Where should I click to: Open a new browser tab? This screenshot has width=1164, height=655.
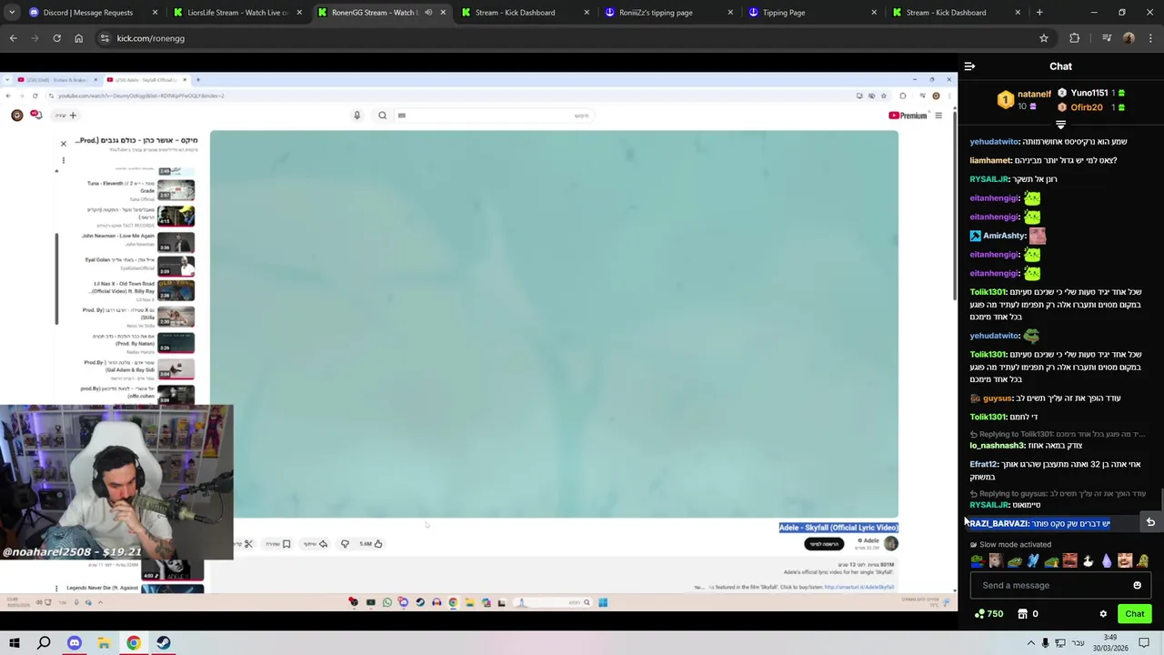point(1039,13)
